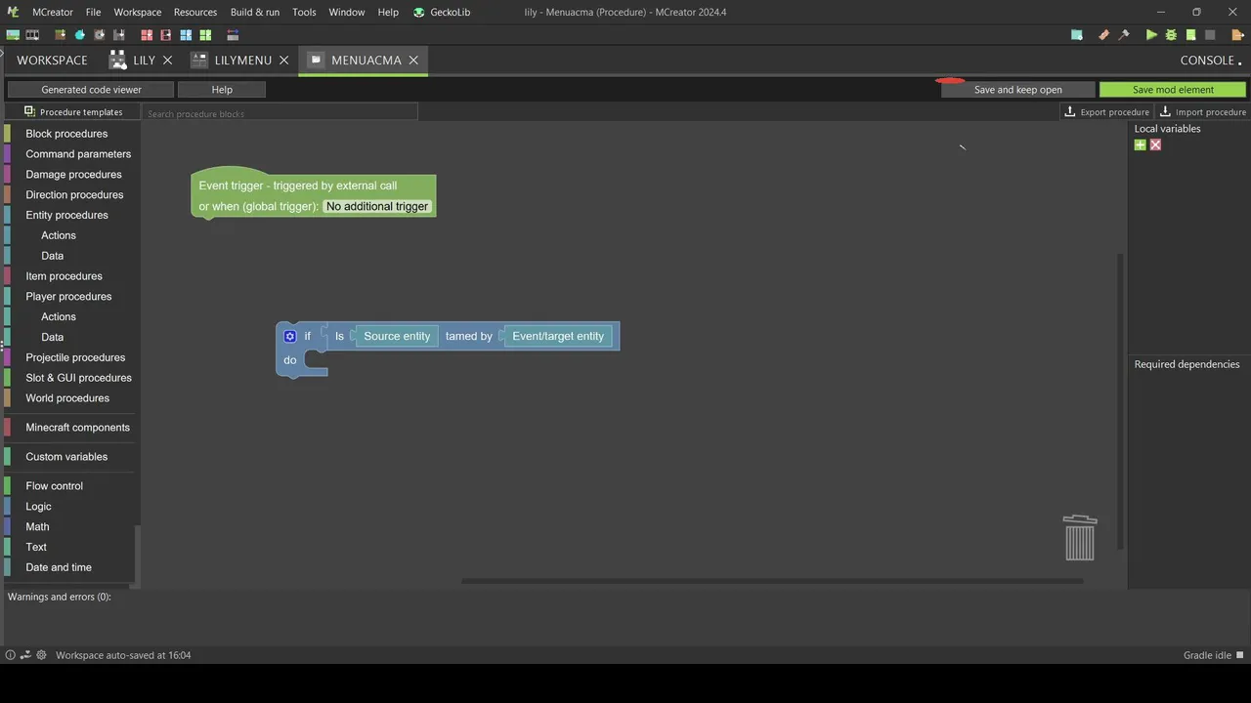
Task: Open the World procedures category
Action: click(67, 398)
